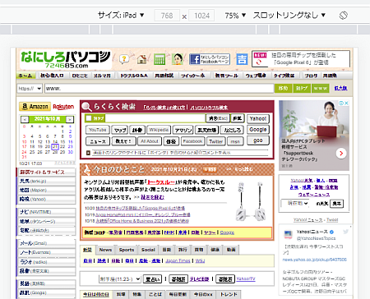Open the zodiac sign dropdown
This screenshot has width=370, height=299.
click(119, 279)
